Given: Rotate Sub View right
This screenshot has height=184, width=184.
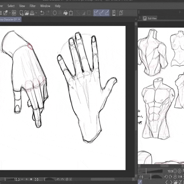Looking at the screenshot, I should point(170,177).
